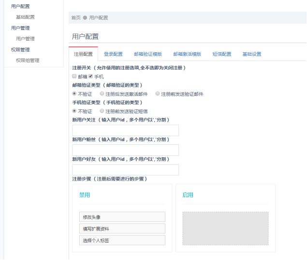Select 用户管理 sub-item in sidebar
Image resolution: width=307 pixels, height=260 pixels.
[25, 39]
